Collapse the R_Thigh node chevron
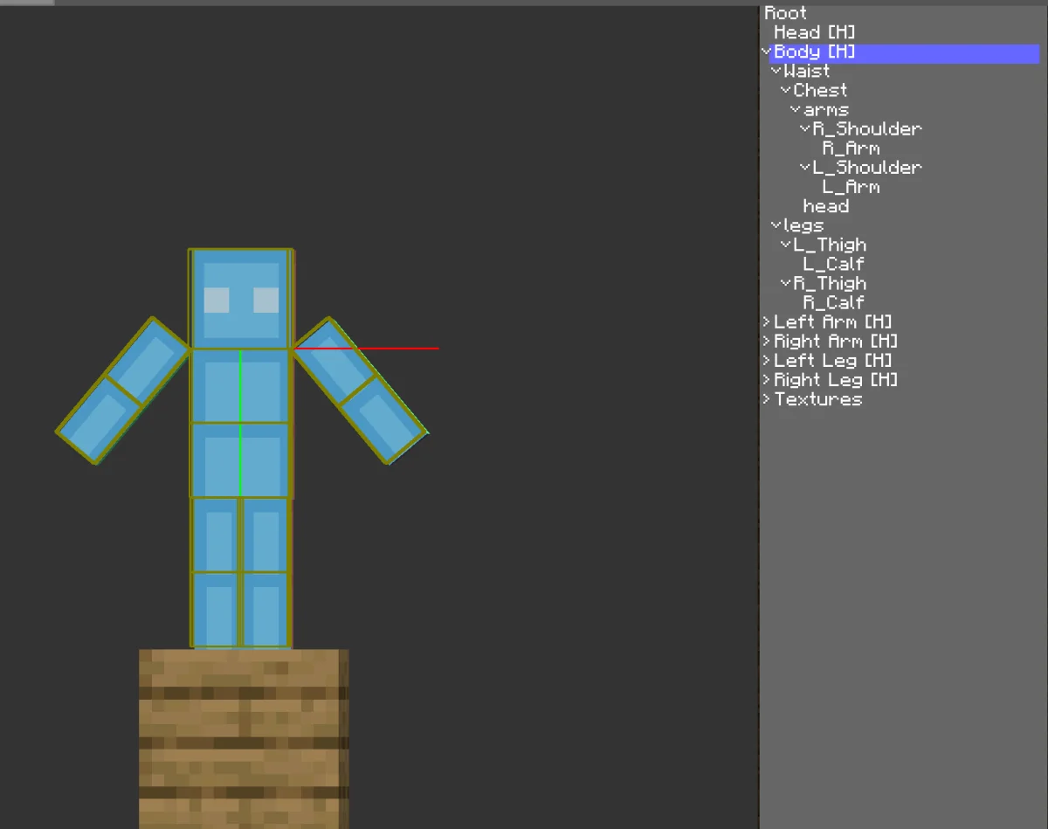This screenshot has width=1048, height=829. point(786,283)
